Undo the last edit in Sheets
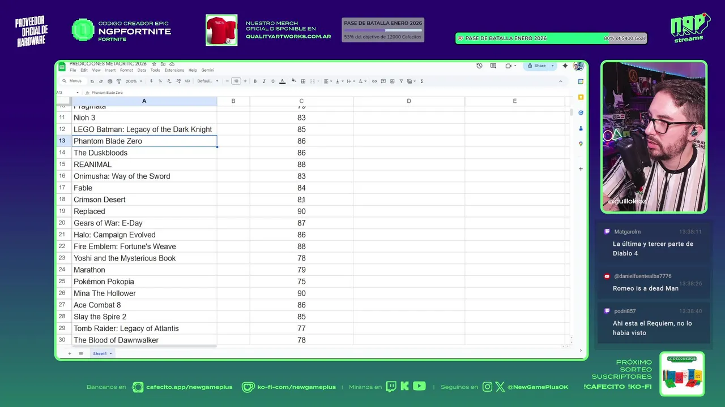Image resolution: width=725 pixels, height=407 pixels. click(x=92, y=81)
